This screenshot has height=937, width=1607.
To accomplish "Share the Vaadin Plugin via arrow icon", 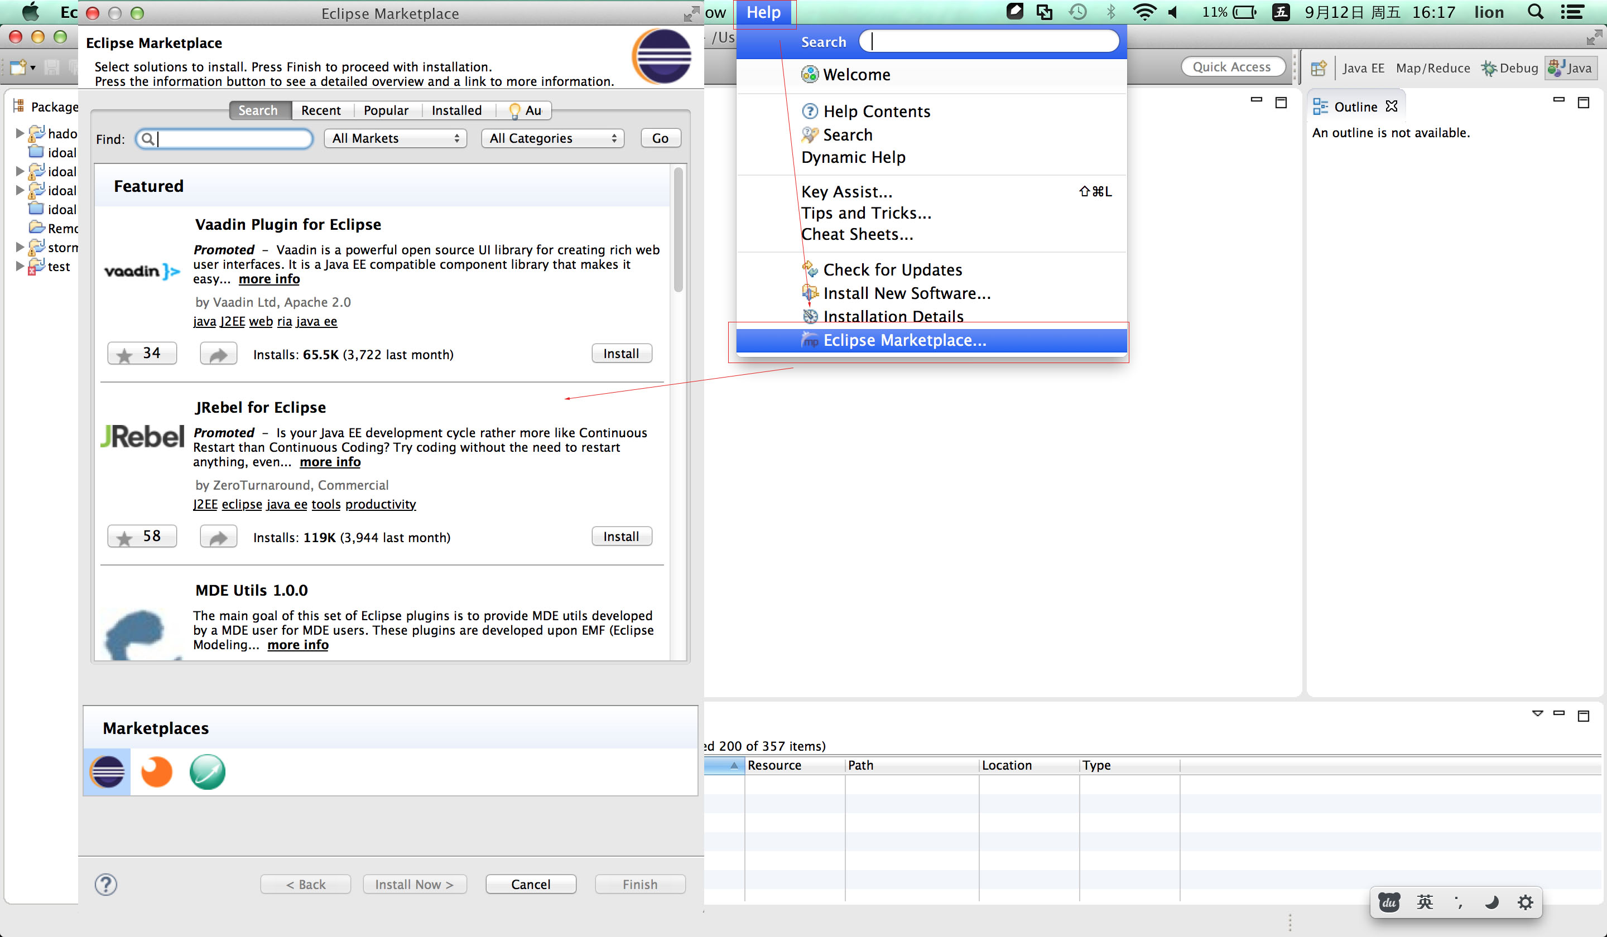I will (218, 354).
